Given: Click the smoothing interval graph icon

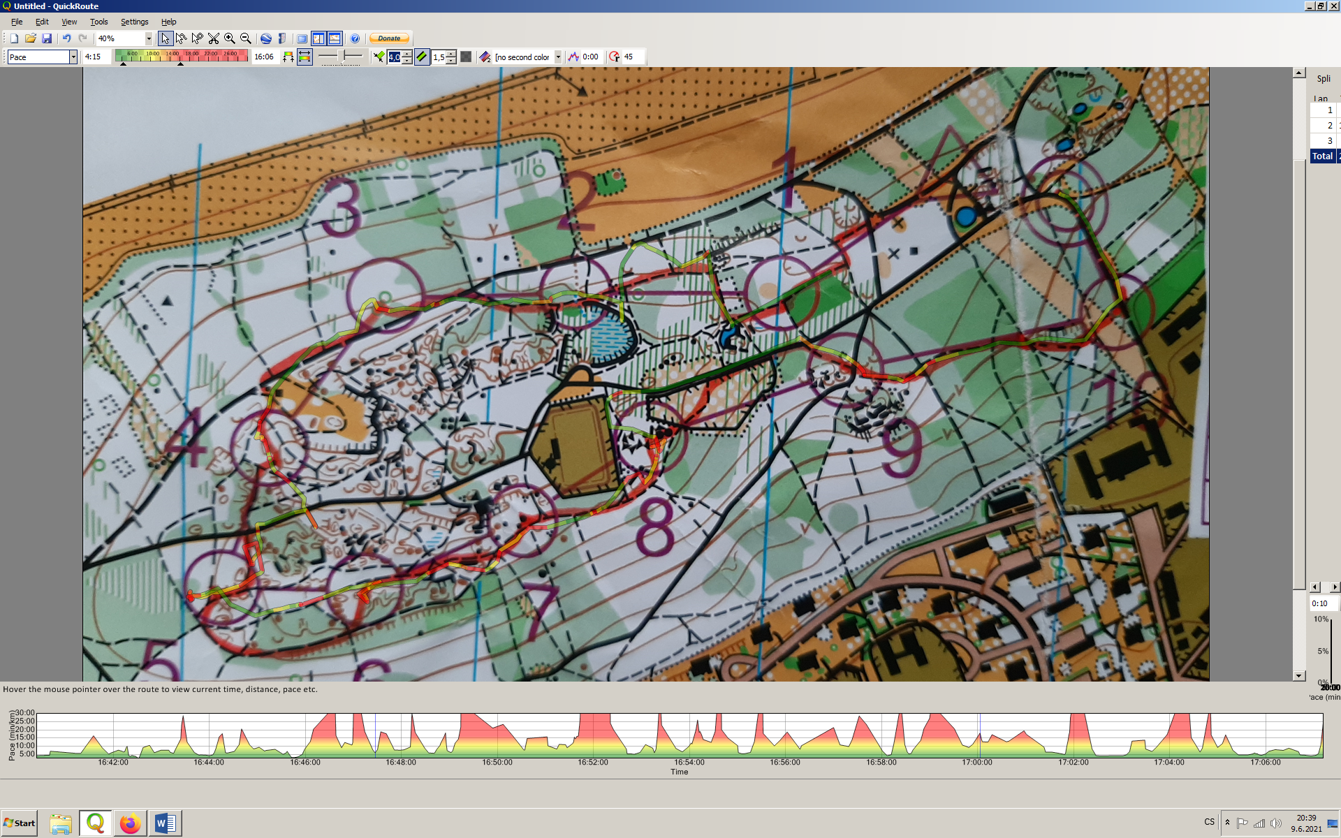Looking at the screenshot, I should click(x=573, y=57).
